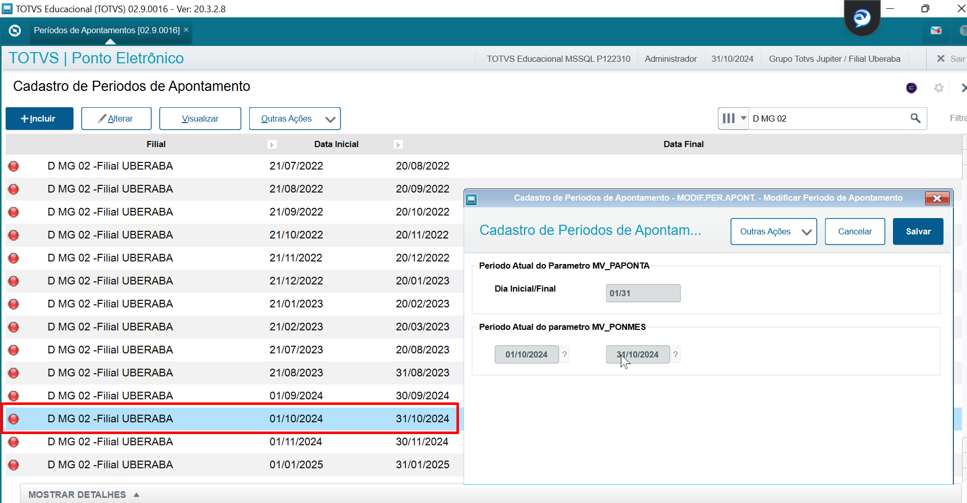Click the arrow marker after Filial header
This screenshot has height=503, width=967.
[272, 145]
